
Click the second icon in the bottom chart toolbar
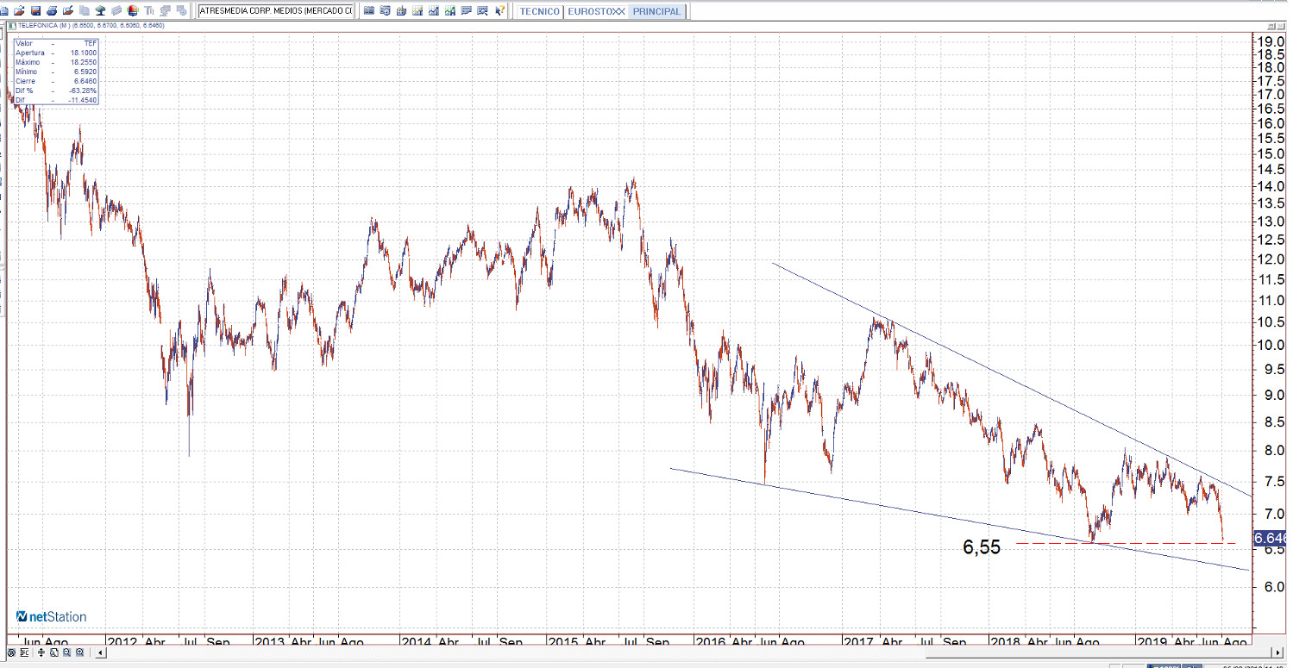23,652
